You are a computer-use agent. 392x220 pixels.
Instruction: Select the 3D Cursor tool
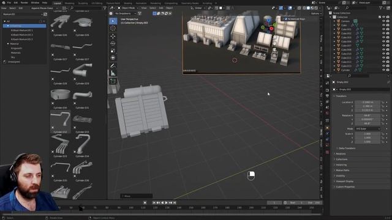113,28
